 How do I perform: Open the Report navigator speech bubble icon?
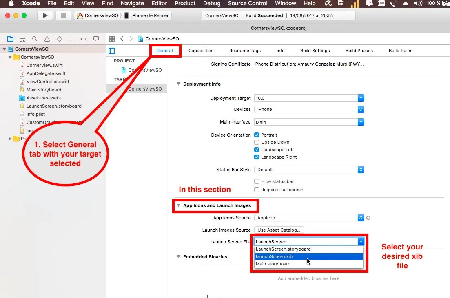96,39
